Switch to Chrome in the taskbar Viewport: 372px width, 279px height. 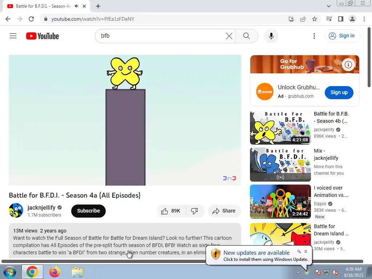click(32, 272)
